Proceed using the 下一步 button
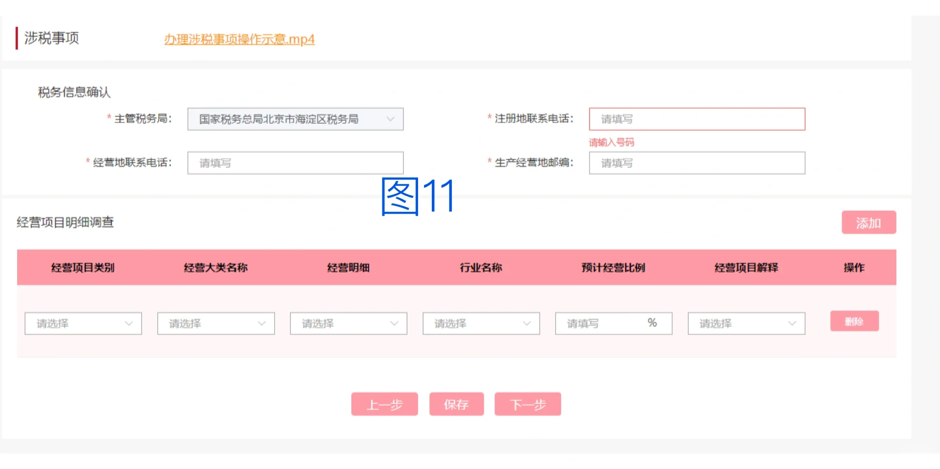 click(527, 404)
